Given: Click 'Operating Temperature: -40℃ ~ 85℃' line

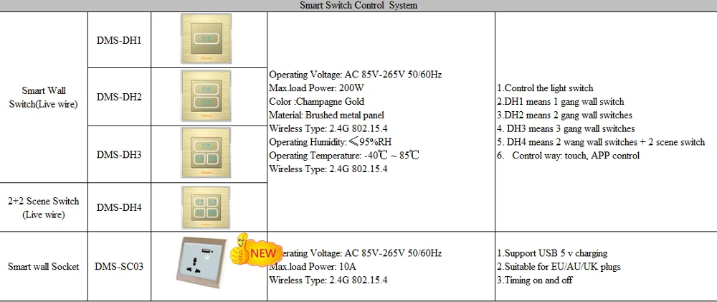Looking at the screenshot, I should click(344, 156).
